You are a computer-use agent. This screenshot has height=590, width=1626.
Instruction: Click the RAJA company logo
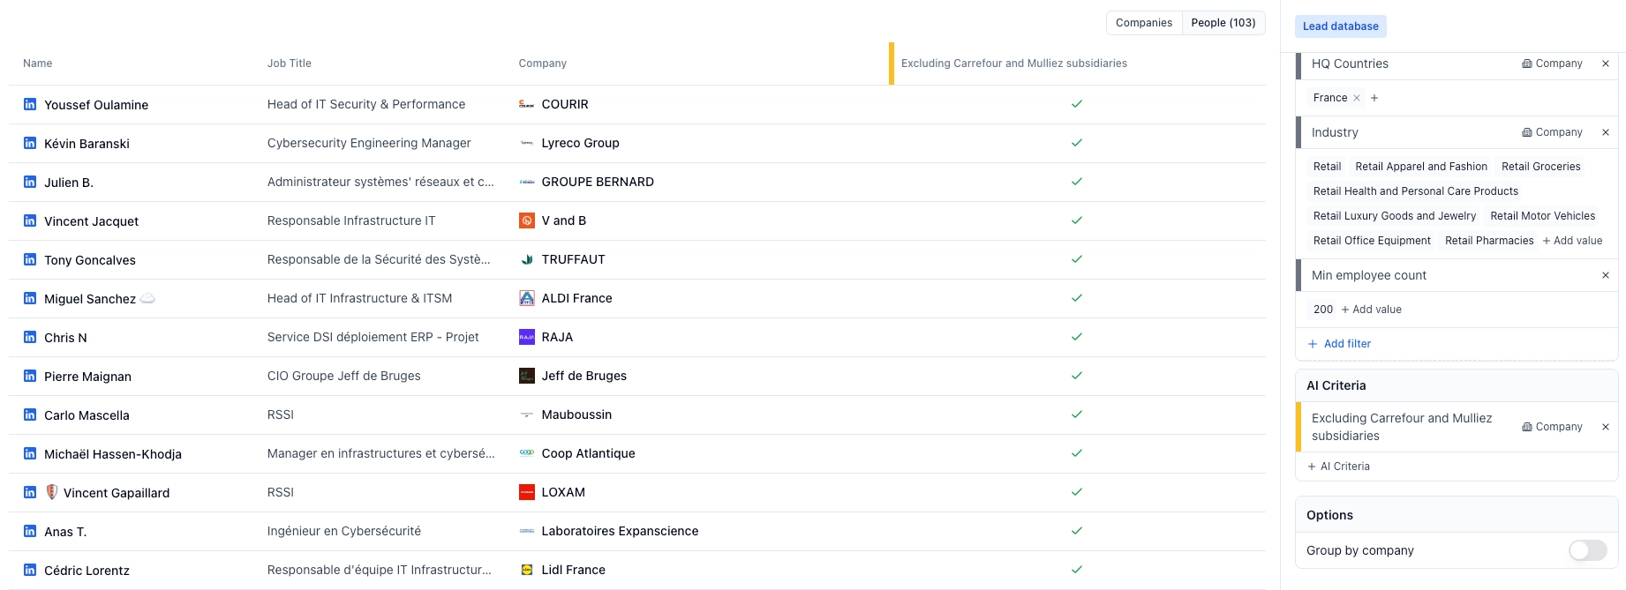pyautogui.click(x=527, y=337)
